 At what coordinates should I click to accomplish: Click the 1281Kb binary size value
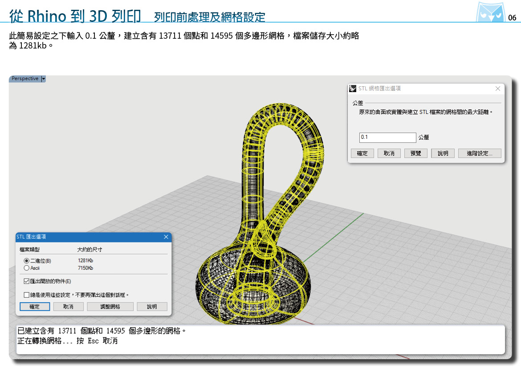(x=85, y=261)
